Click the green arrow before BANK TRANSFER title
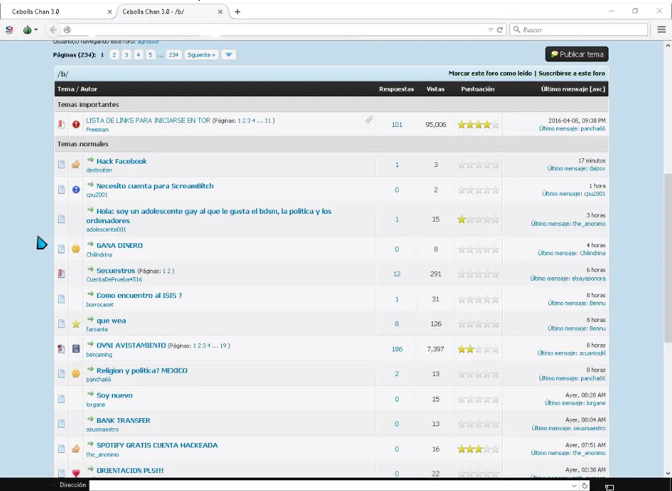672x491 pixels. [90, 419]
